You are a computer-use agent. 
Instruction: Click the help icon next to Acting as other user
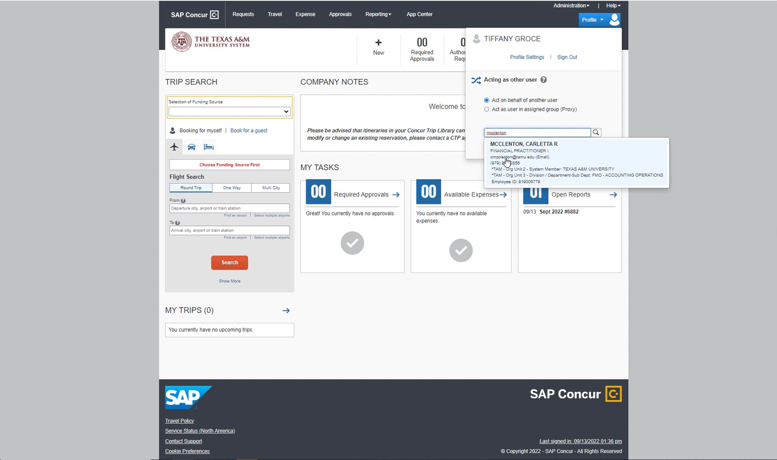(x=544, y=80)
